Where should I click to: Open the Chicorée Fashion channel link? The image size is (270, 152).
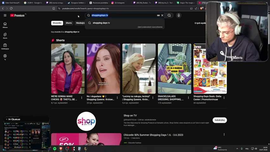[x=135, y=143]
